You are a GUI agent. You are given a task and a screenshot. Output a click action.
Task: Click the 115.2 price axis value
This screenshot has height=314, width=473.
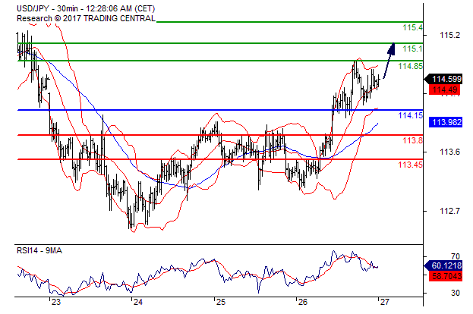(449, 35)
